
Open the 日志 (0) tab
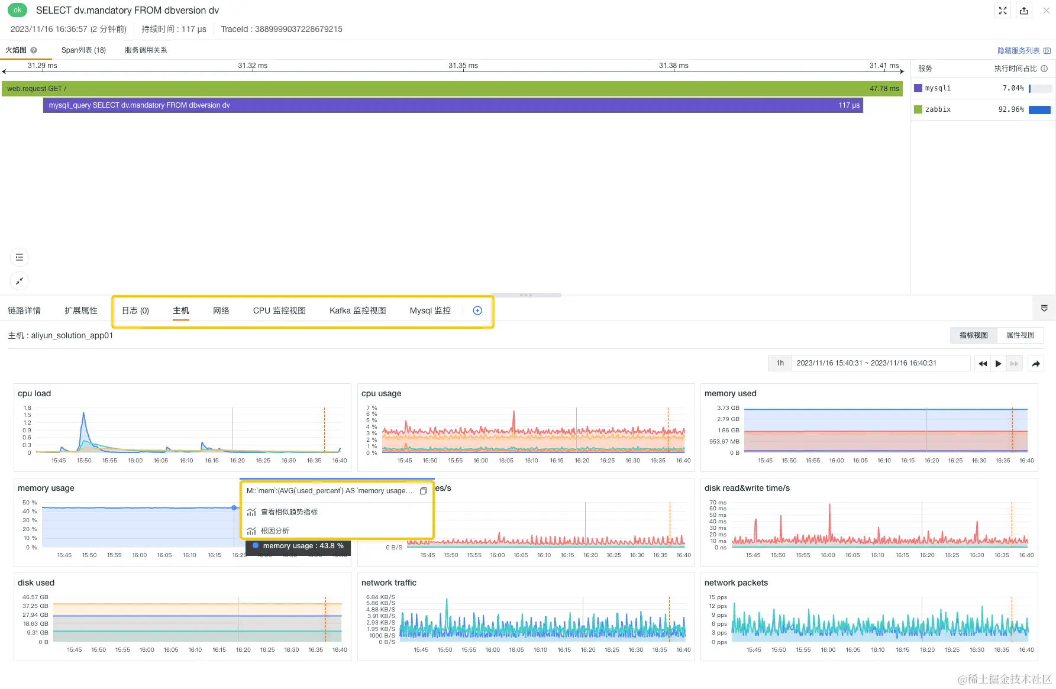pos(135,310)
